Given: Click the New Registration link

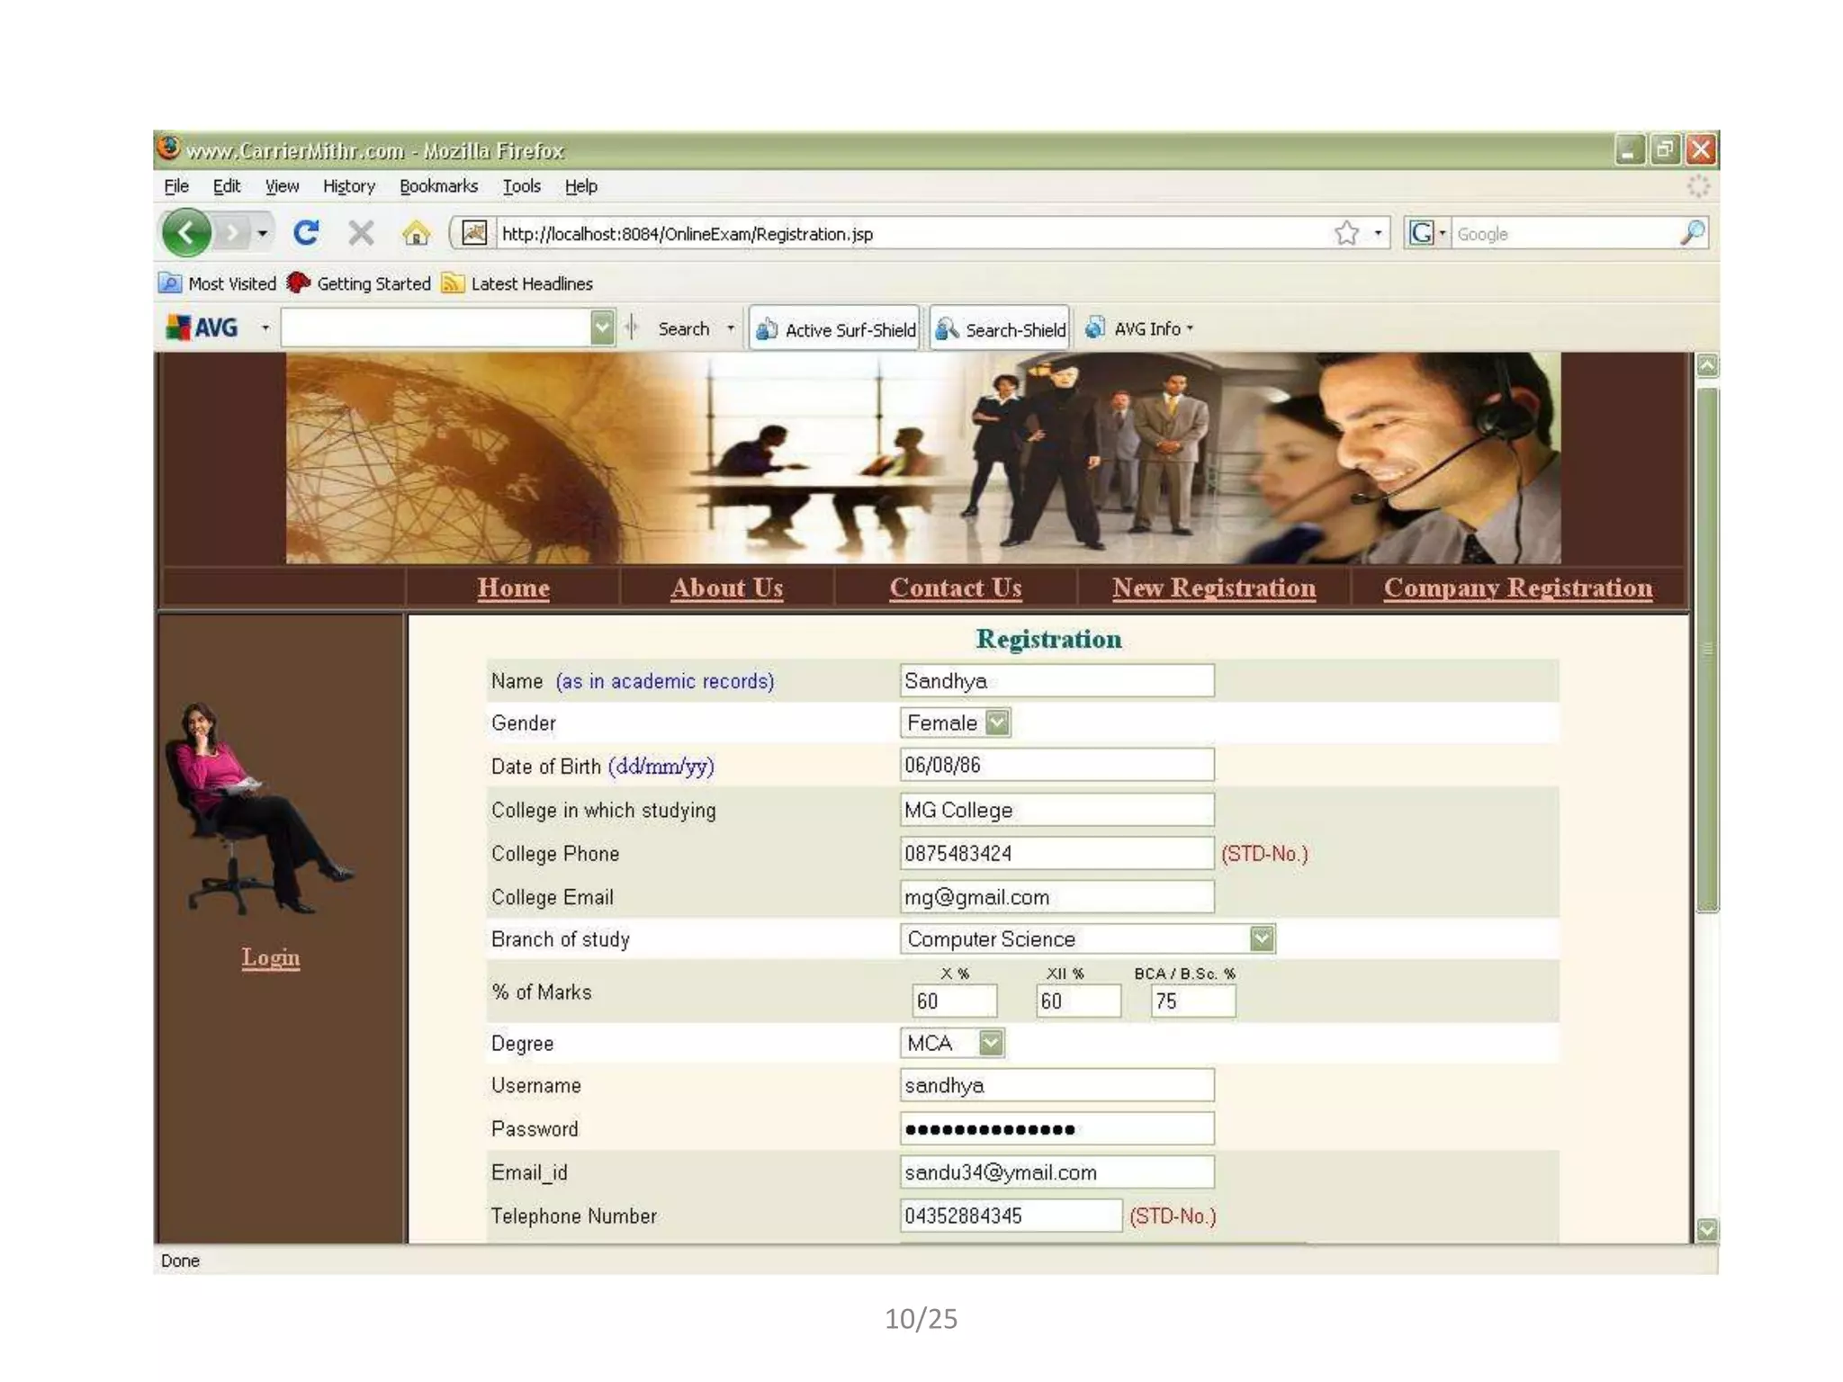Looking at the screenshot, I should pyautogui.click(x=1213, y=588).
